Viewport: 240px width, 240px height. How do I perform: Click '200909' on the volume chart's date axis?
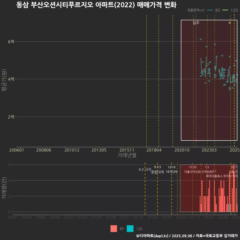click(55, 217)
